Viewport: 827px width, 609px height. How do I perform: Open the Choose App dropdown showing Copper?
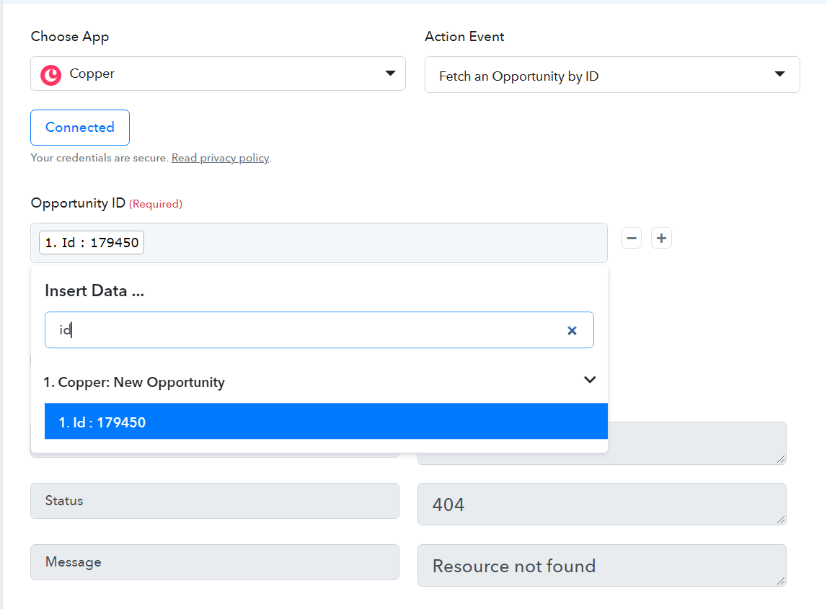pos(218,74)
